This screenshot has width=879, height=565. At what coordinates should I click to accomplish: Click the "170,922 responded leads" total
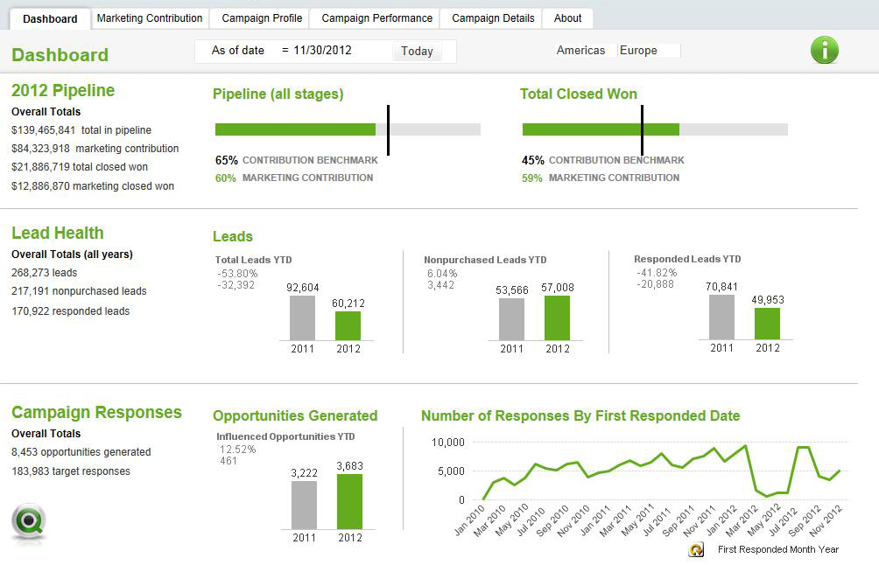coord(71,310)
